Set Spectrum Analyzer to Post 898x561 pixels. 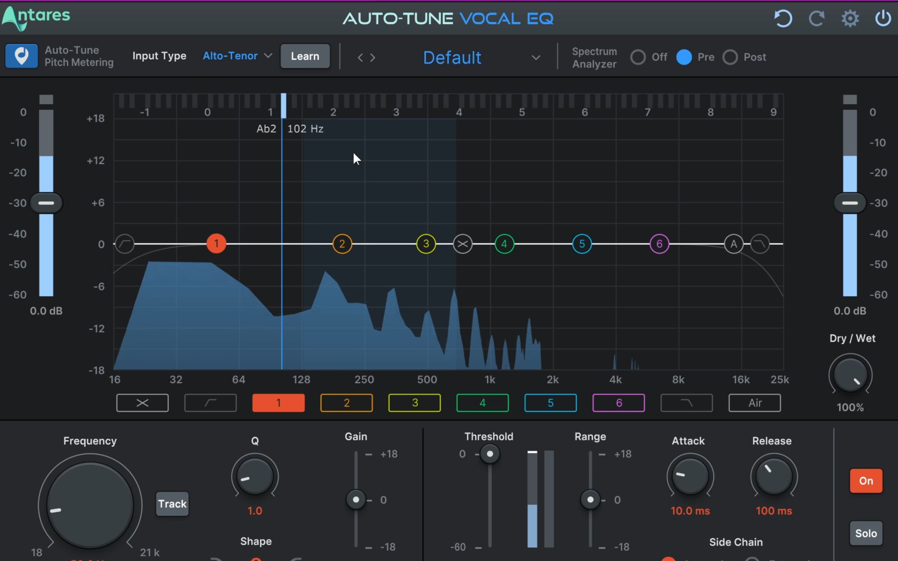coord(730,57)
